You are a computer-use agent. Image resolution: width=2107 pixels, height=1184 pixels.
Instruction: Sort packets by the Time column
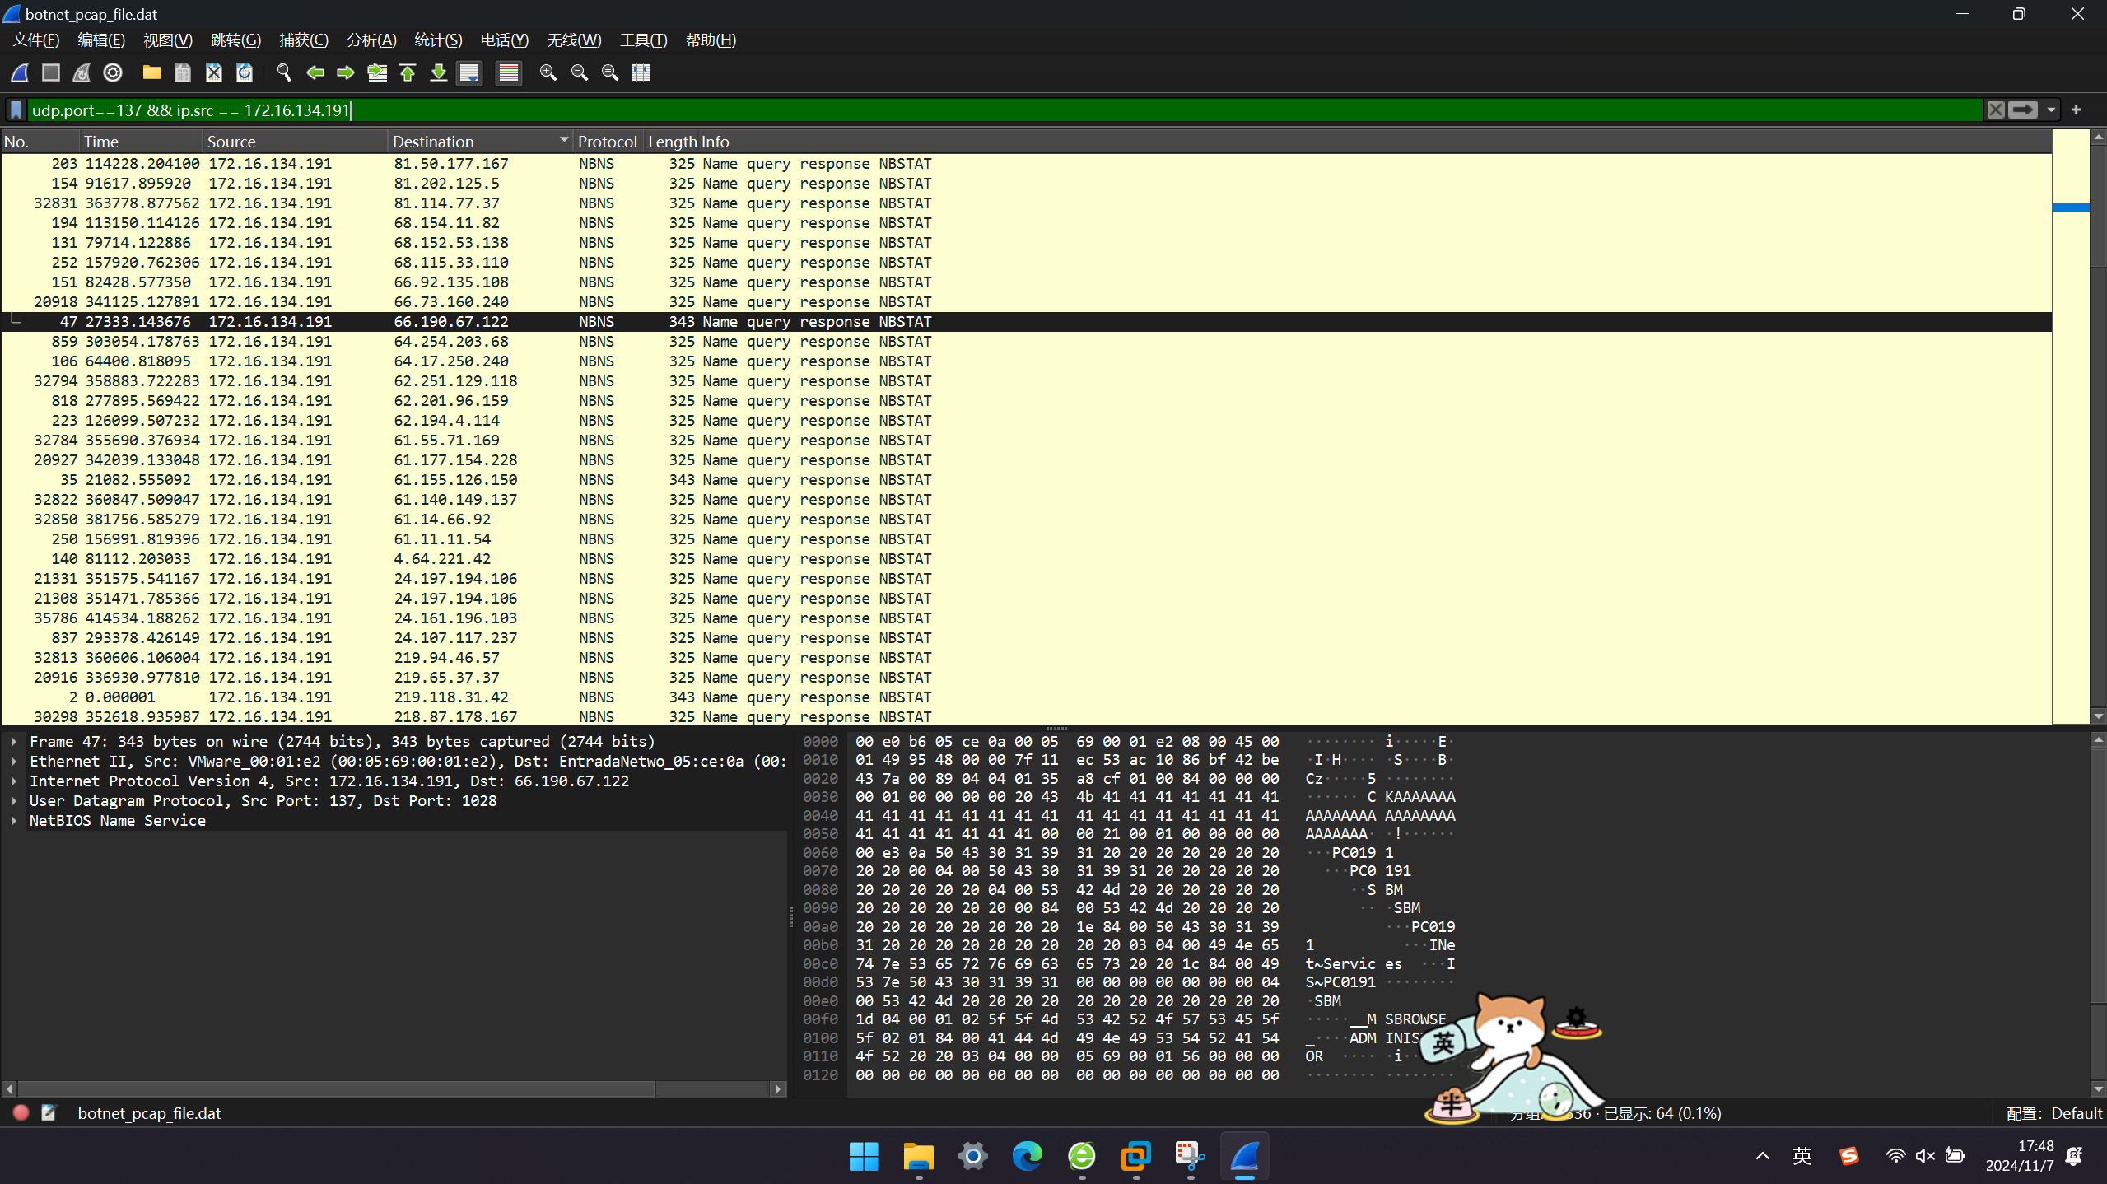point(141,142)
